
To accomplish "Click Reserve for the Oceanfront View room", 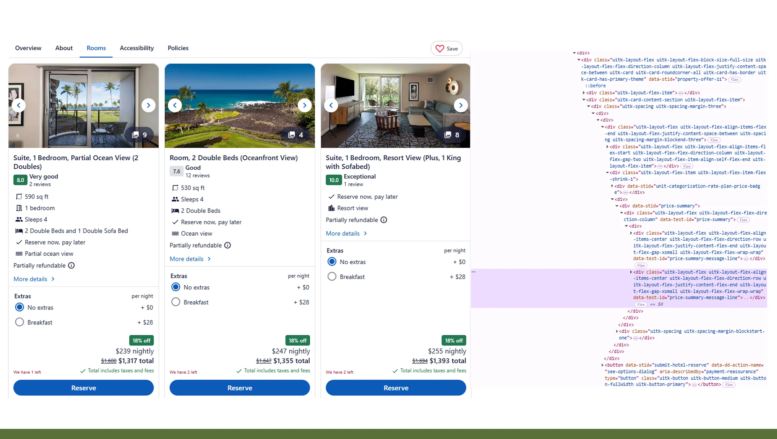I will pos(239,388).
